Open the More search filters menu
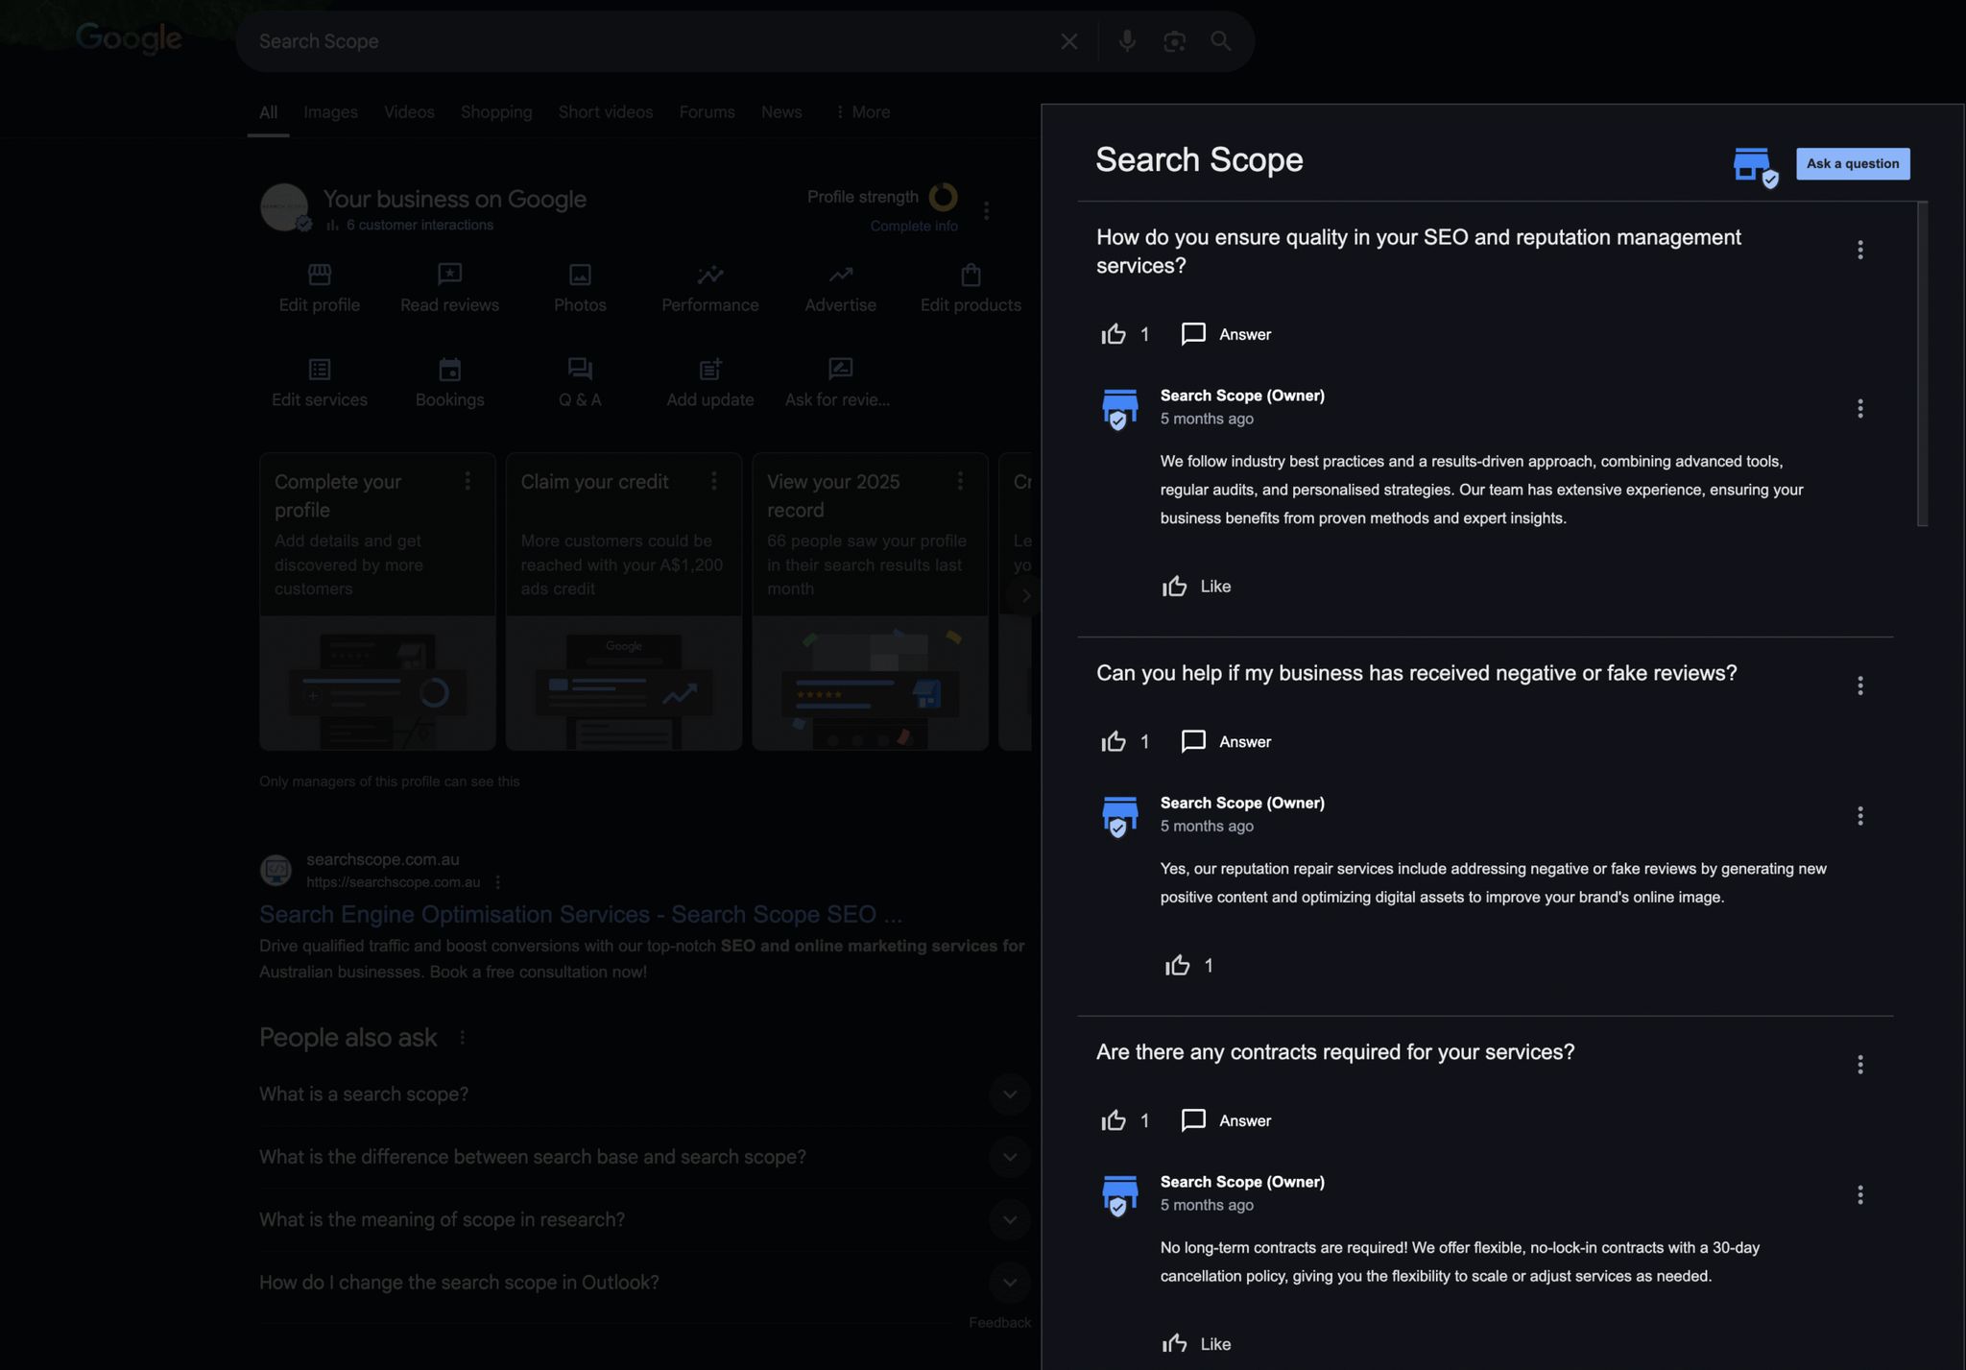Screen dimensions: 1966x1370 click(862, 112)
